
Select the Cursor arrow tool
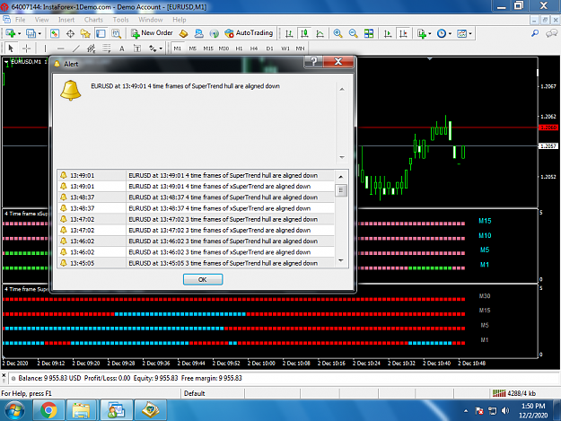coord(11,48)
